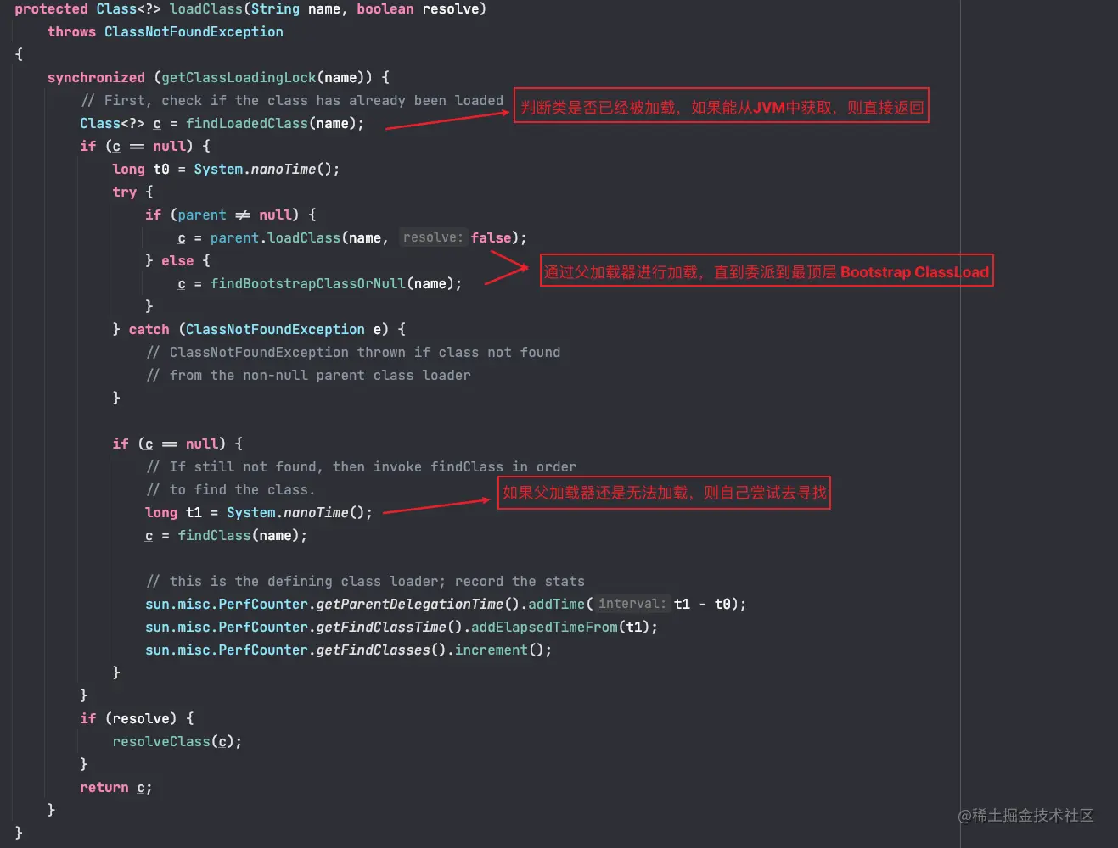Click "resolve" inside the "if (resolve)" condition
Viewport: 1118px width, 848px height.
(141, 719)
